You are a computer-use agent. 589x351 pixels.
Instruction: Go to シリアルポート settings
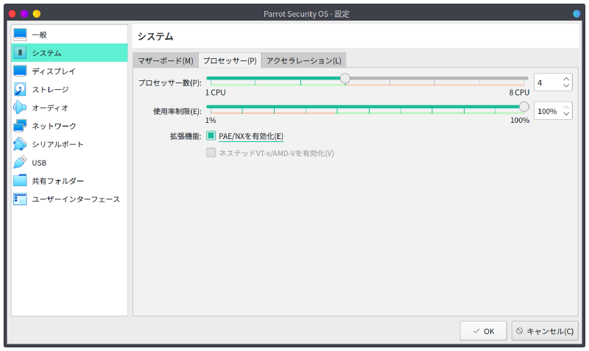coord(69,144)
